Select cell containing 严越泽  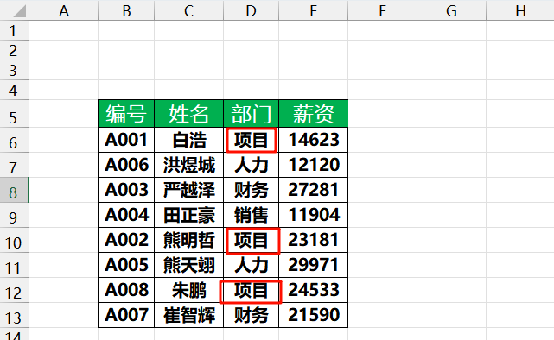coord(188,190)
